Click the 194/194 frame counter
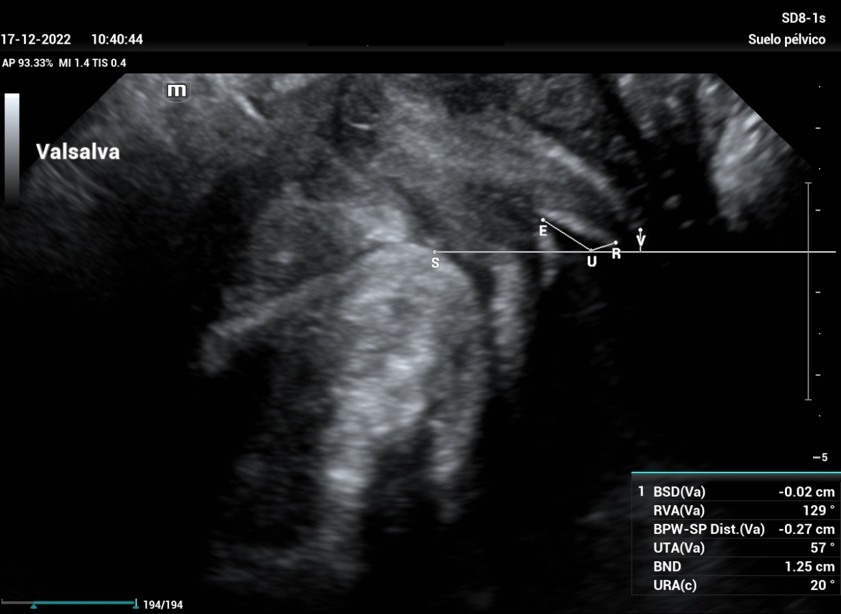841x614 pixels. (163, 605)
